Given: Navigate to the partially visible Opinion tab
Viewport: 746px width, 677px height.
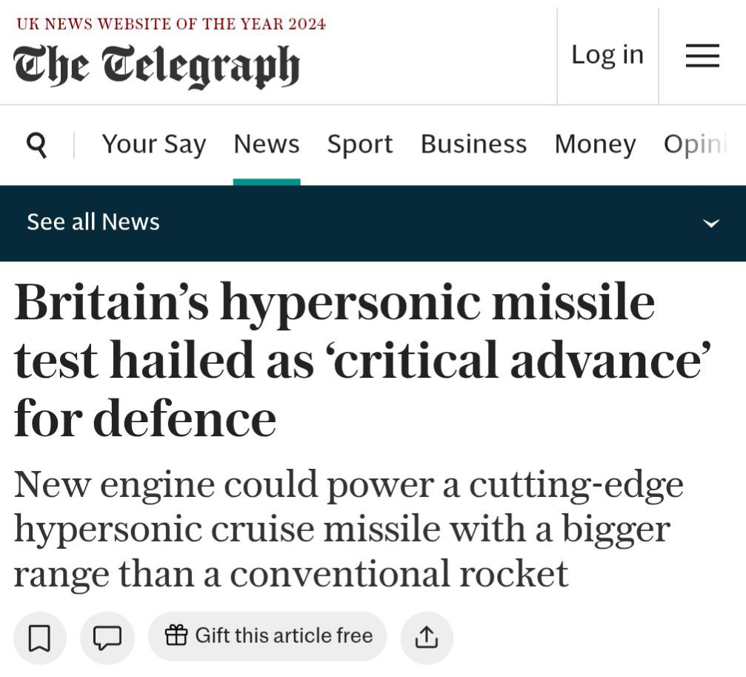Looking at the screenshot, I should [x=696, y=144].
